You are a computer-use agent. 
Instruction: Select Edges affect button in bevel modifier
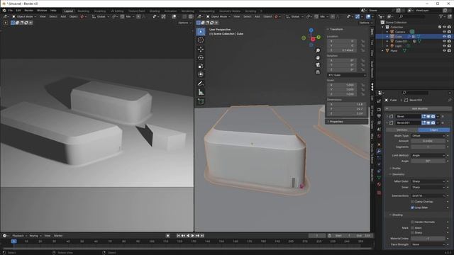[x=434, y=130]
